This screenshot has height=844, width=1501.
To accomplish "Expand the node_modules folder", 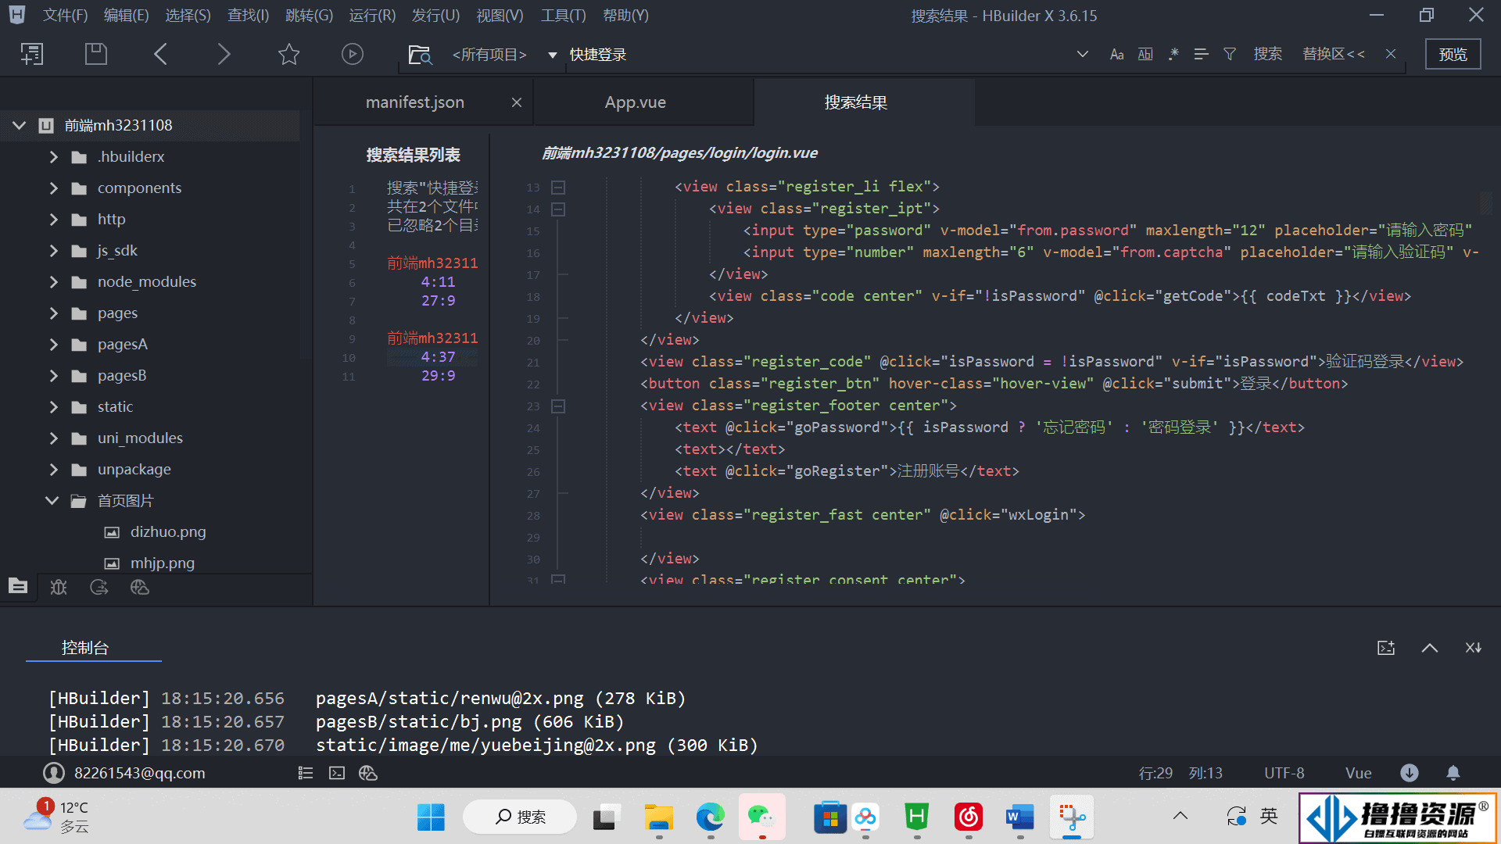I will point(53,281).
